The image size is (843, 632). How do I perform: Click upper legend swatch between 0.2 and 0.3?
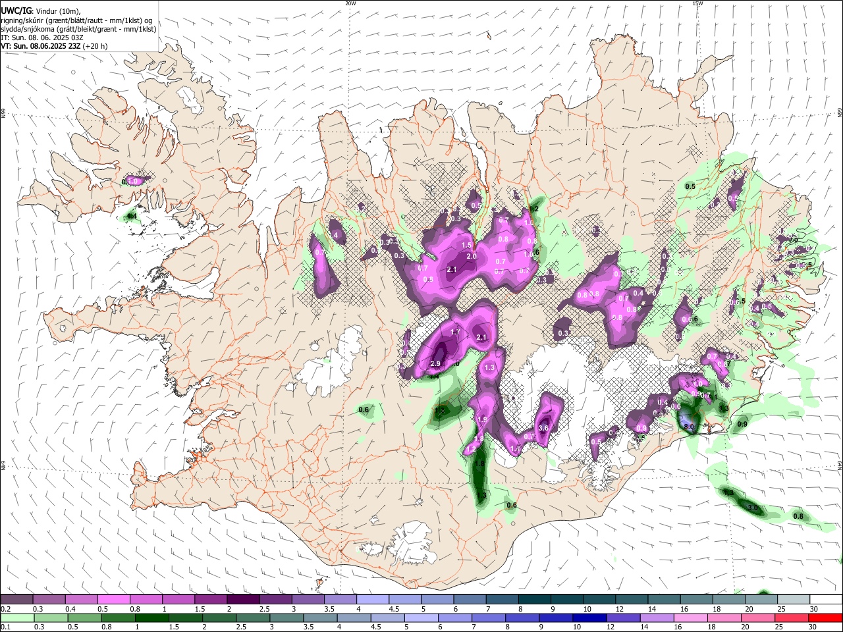pyautogui.click(x=16, y=600)
